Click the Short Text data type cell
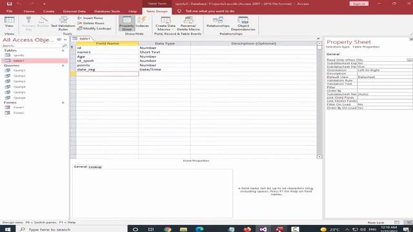Image resolution: width=413 pixels, height=232 pixels. click(x=165, y=52)
